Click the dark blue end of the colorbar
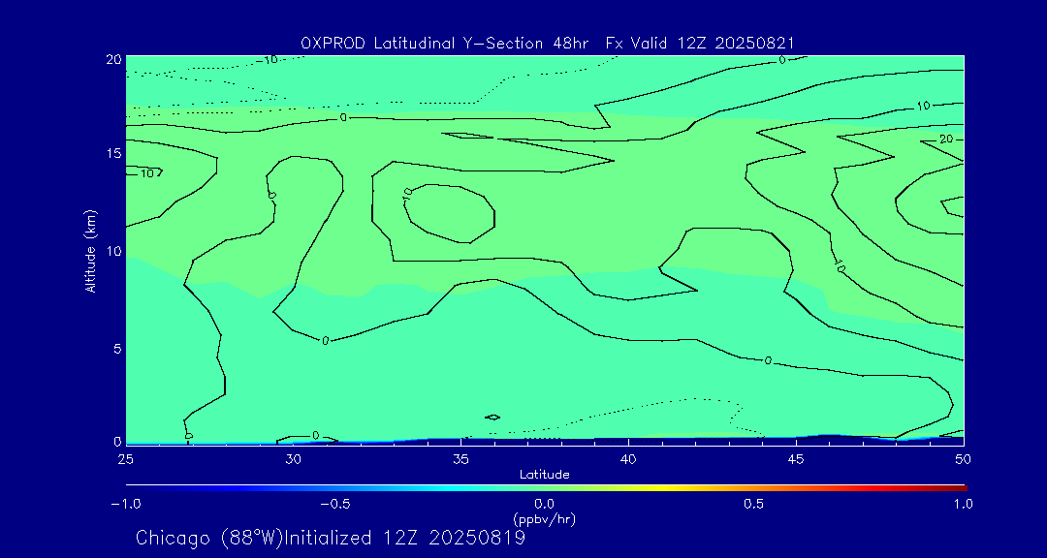Screen dimensions: 1047x558 click(131, 486)
